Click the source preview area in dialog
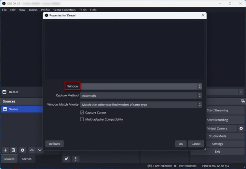The height and width of the screenshot is (169, 246). pyautogui.click(x=125, y=50)
